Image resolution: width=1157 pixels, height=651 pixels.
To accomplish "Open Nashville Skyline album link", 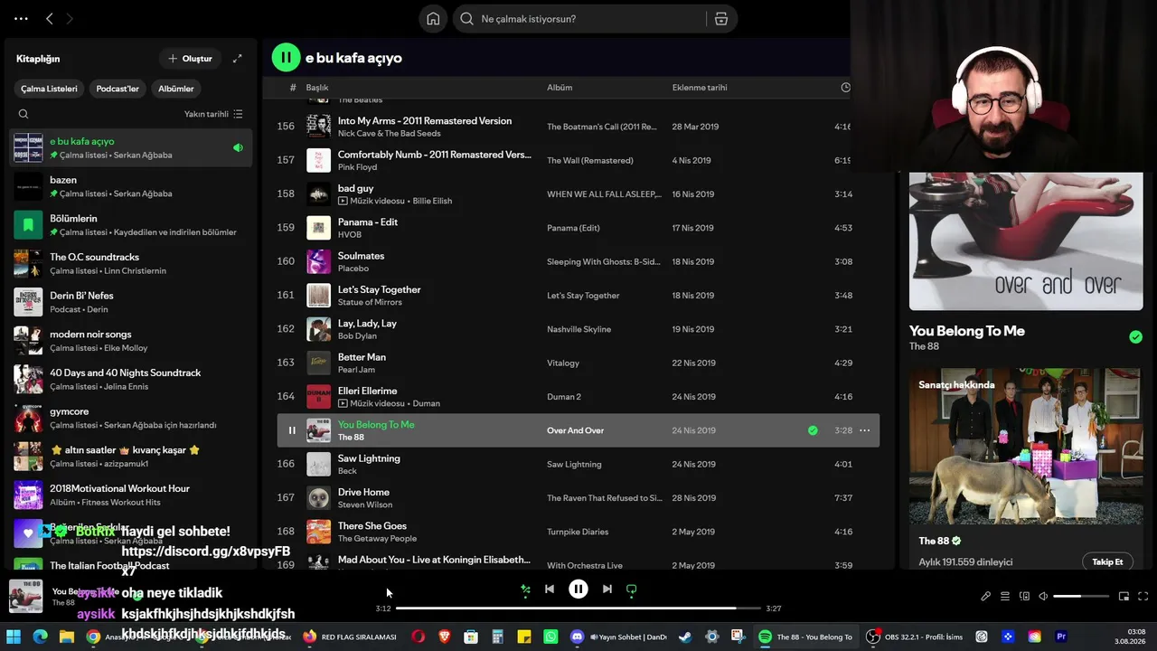I will coord(579,329).
